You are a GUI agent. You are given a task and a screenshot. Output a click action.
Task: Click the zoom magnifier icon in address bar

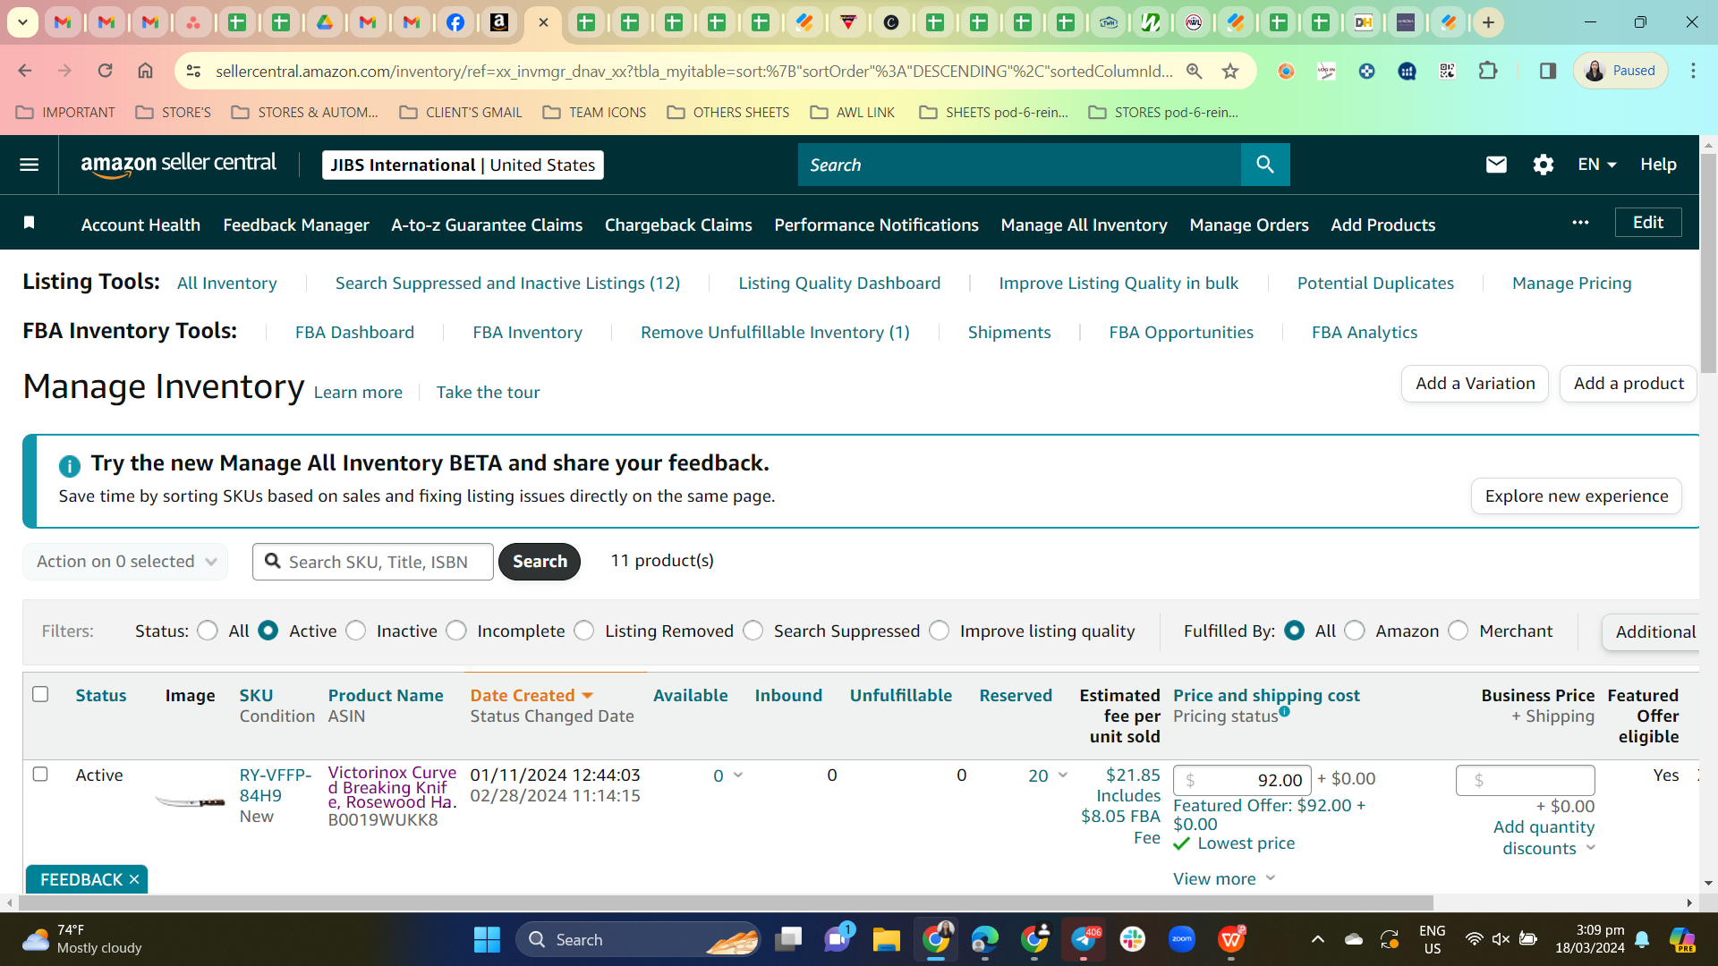coord(1194,71)
